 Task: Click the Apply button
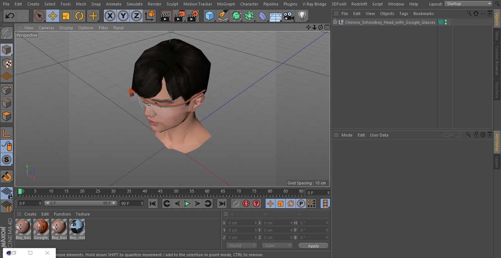(x=313, y=246)
